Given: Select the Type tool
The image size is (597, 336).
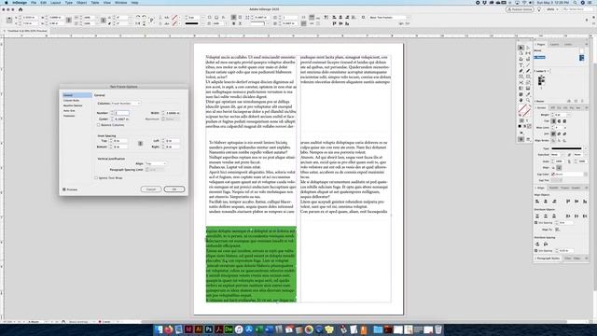Looking at the screenshot, I should coord(521,65).
